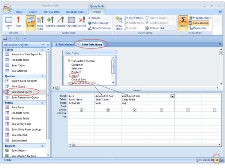This screenshot has height=168, width=225.
Task: Open the Show Table dialog
Action: click(118, 23)
